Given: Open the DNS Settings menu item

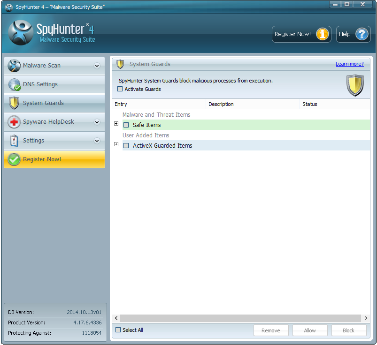Looking at the screenshot, I should [40, 84].
